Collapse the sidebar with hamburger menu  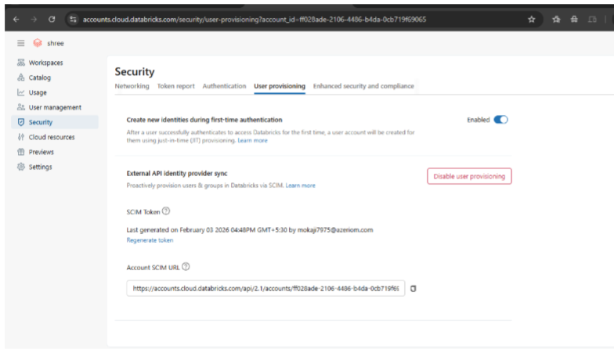(21, 44)
